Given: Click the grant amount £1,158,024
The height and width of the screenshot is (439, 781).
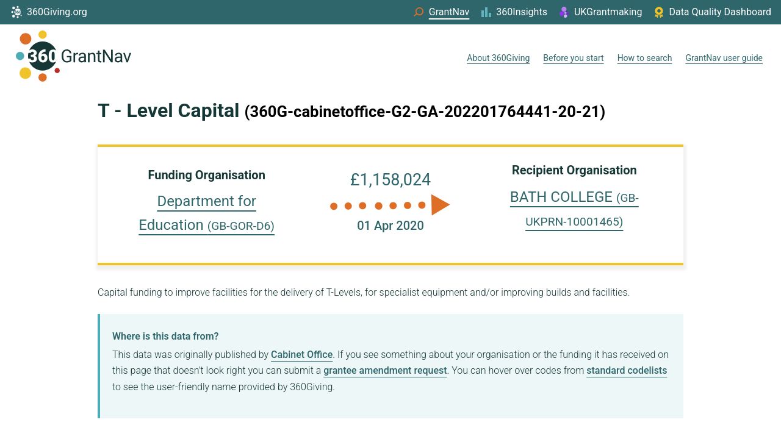Looking at the screenshot, I should point(390,179).
